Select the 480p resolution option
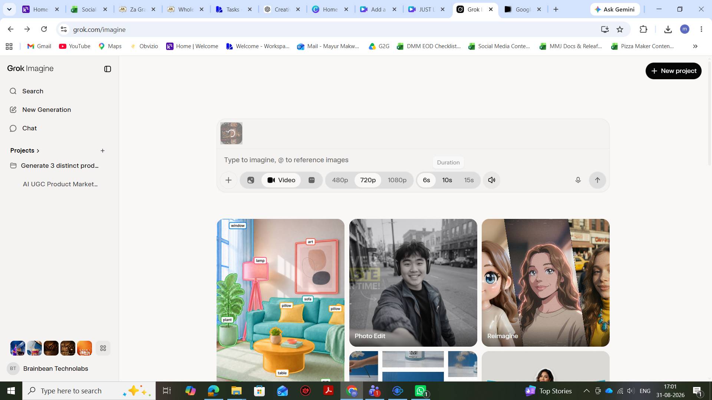The image size is (712, 400). click(x=340, y=180)
